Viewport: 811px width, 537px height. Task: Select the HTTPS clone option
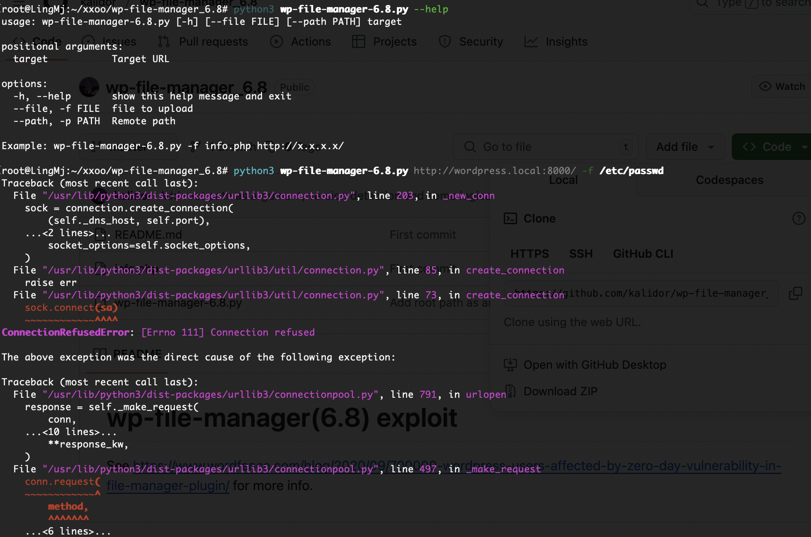(x=529, y=254)
